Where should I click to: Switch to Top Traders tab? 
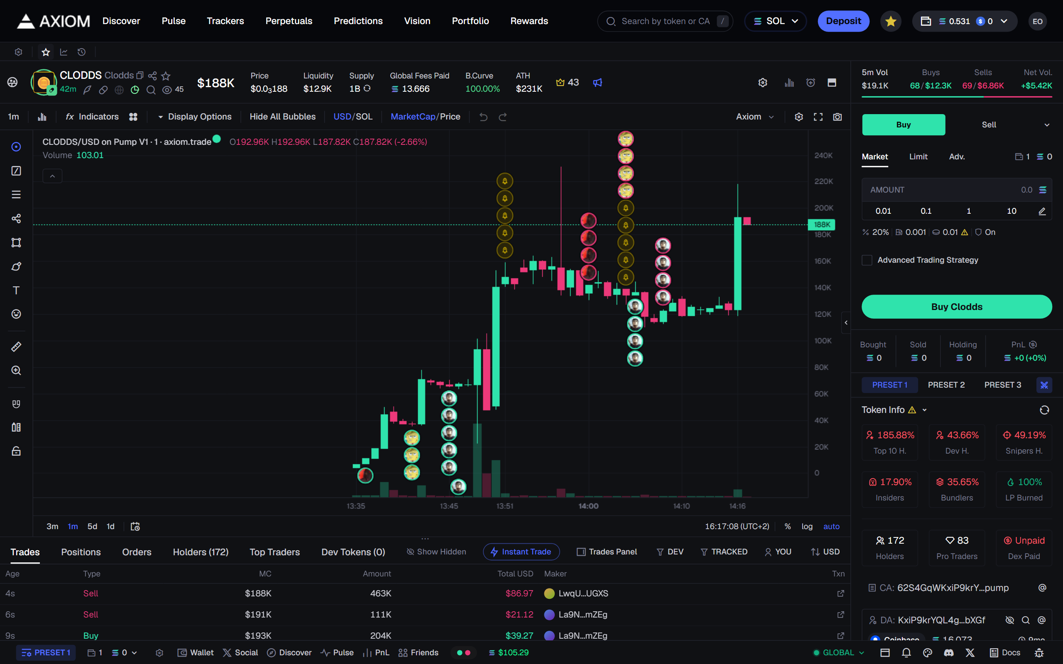(x=274, y=552)
